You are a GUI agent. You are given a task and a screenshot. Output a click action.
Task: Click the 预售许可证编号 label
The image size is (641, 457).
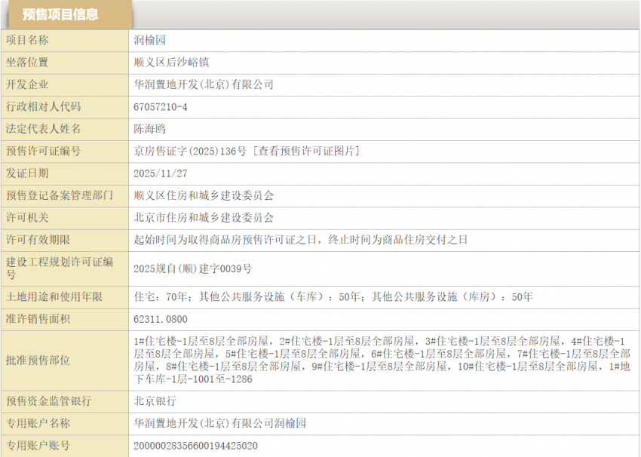pos(43,152)
